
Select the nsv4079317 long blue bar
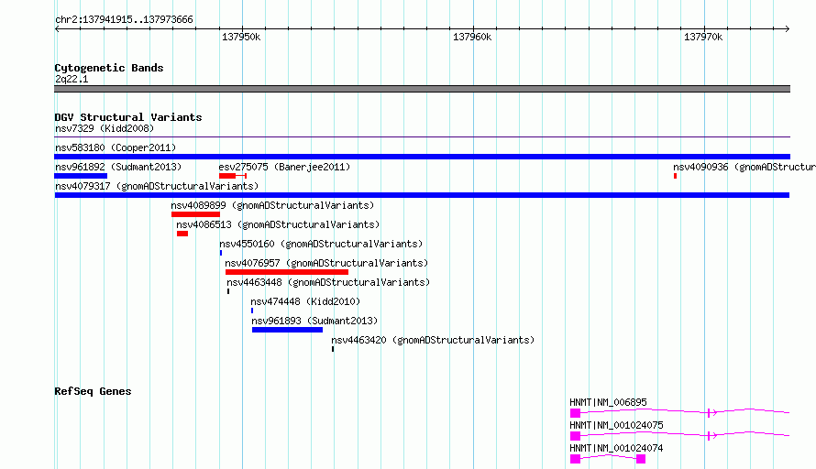(x=422, y=195)
